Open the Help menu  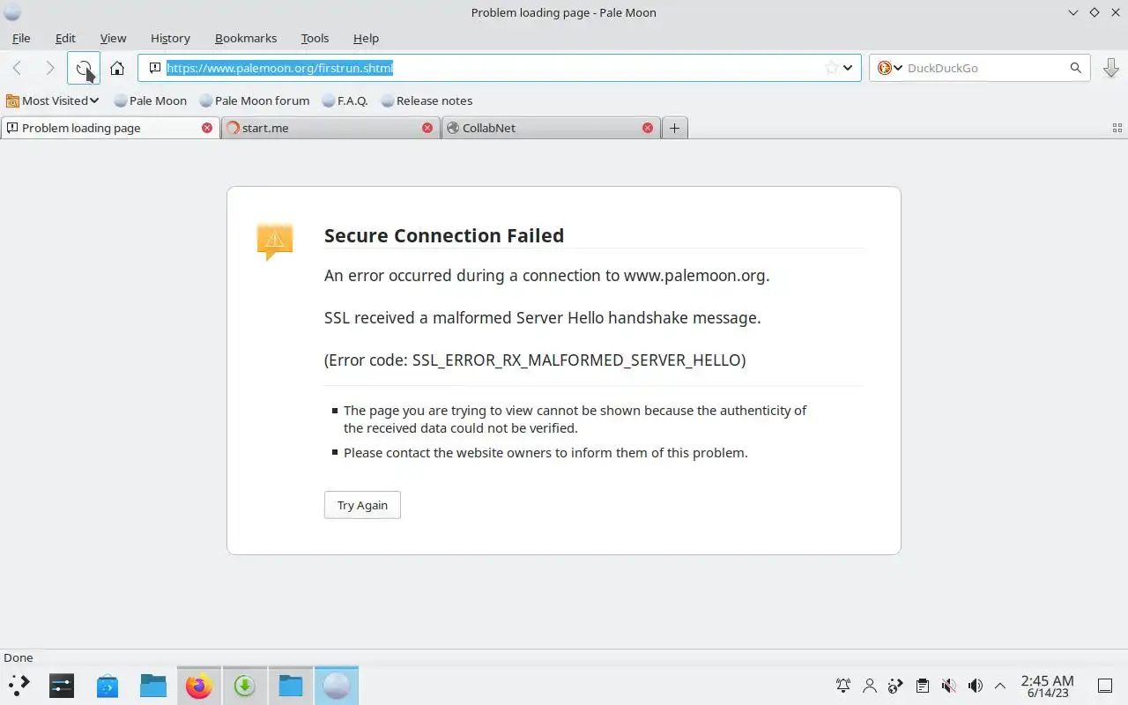[366, 38]
